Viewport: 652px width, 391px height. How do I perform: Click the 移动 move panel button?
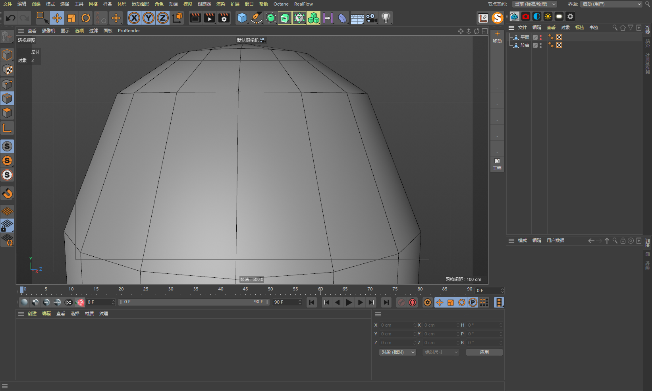(497, 37)
